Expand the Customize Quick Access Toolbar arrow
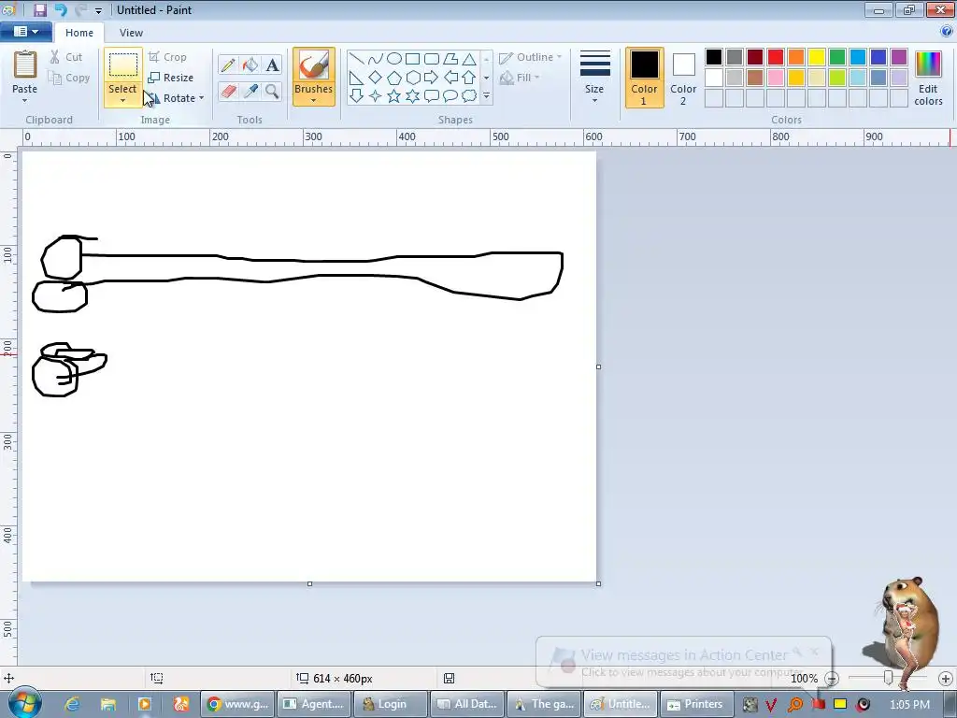957x718 pixels. click(98, 10)
